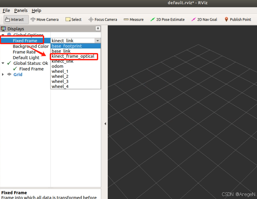Open the Panels menu

click(x=21, y=11)
